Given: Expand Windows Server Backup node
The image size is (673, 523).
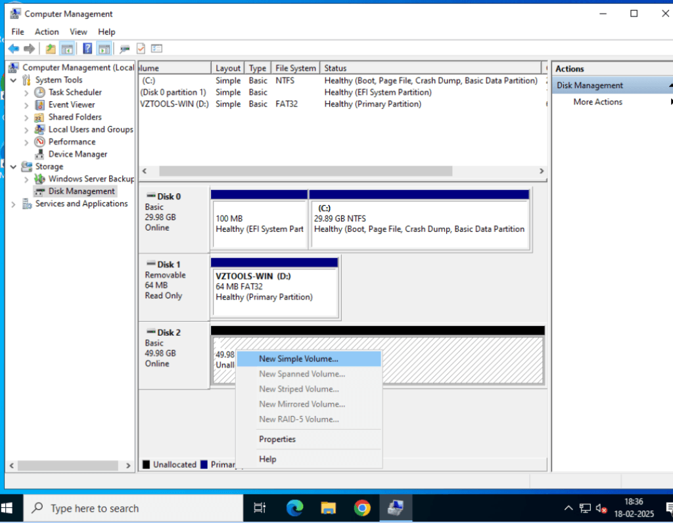Looking at the screenshot, I should pos(26,179).
